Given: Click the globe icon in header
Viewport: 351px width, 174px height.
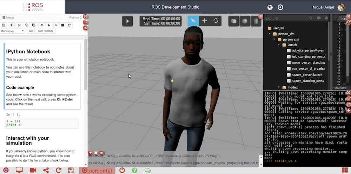Looking at the screenshot, I should coord(270,7).
